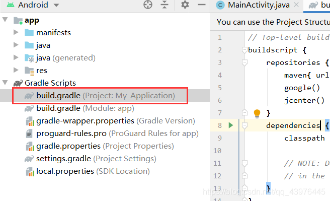Image resolution: width=330 pixels, height=201 pixels.
Task: Open settings.gradle (Project Settings)
Action: pyautogui.click(x=96, y=159)
